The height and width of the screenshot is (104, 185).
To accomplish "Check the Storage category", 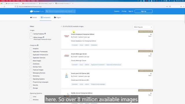I will tap(31, 88).
